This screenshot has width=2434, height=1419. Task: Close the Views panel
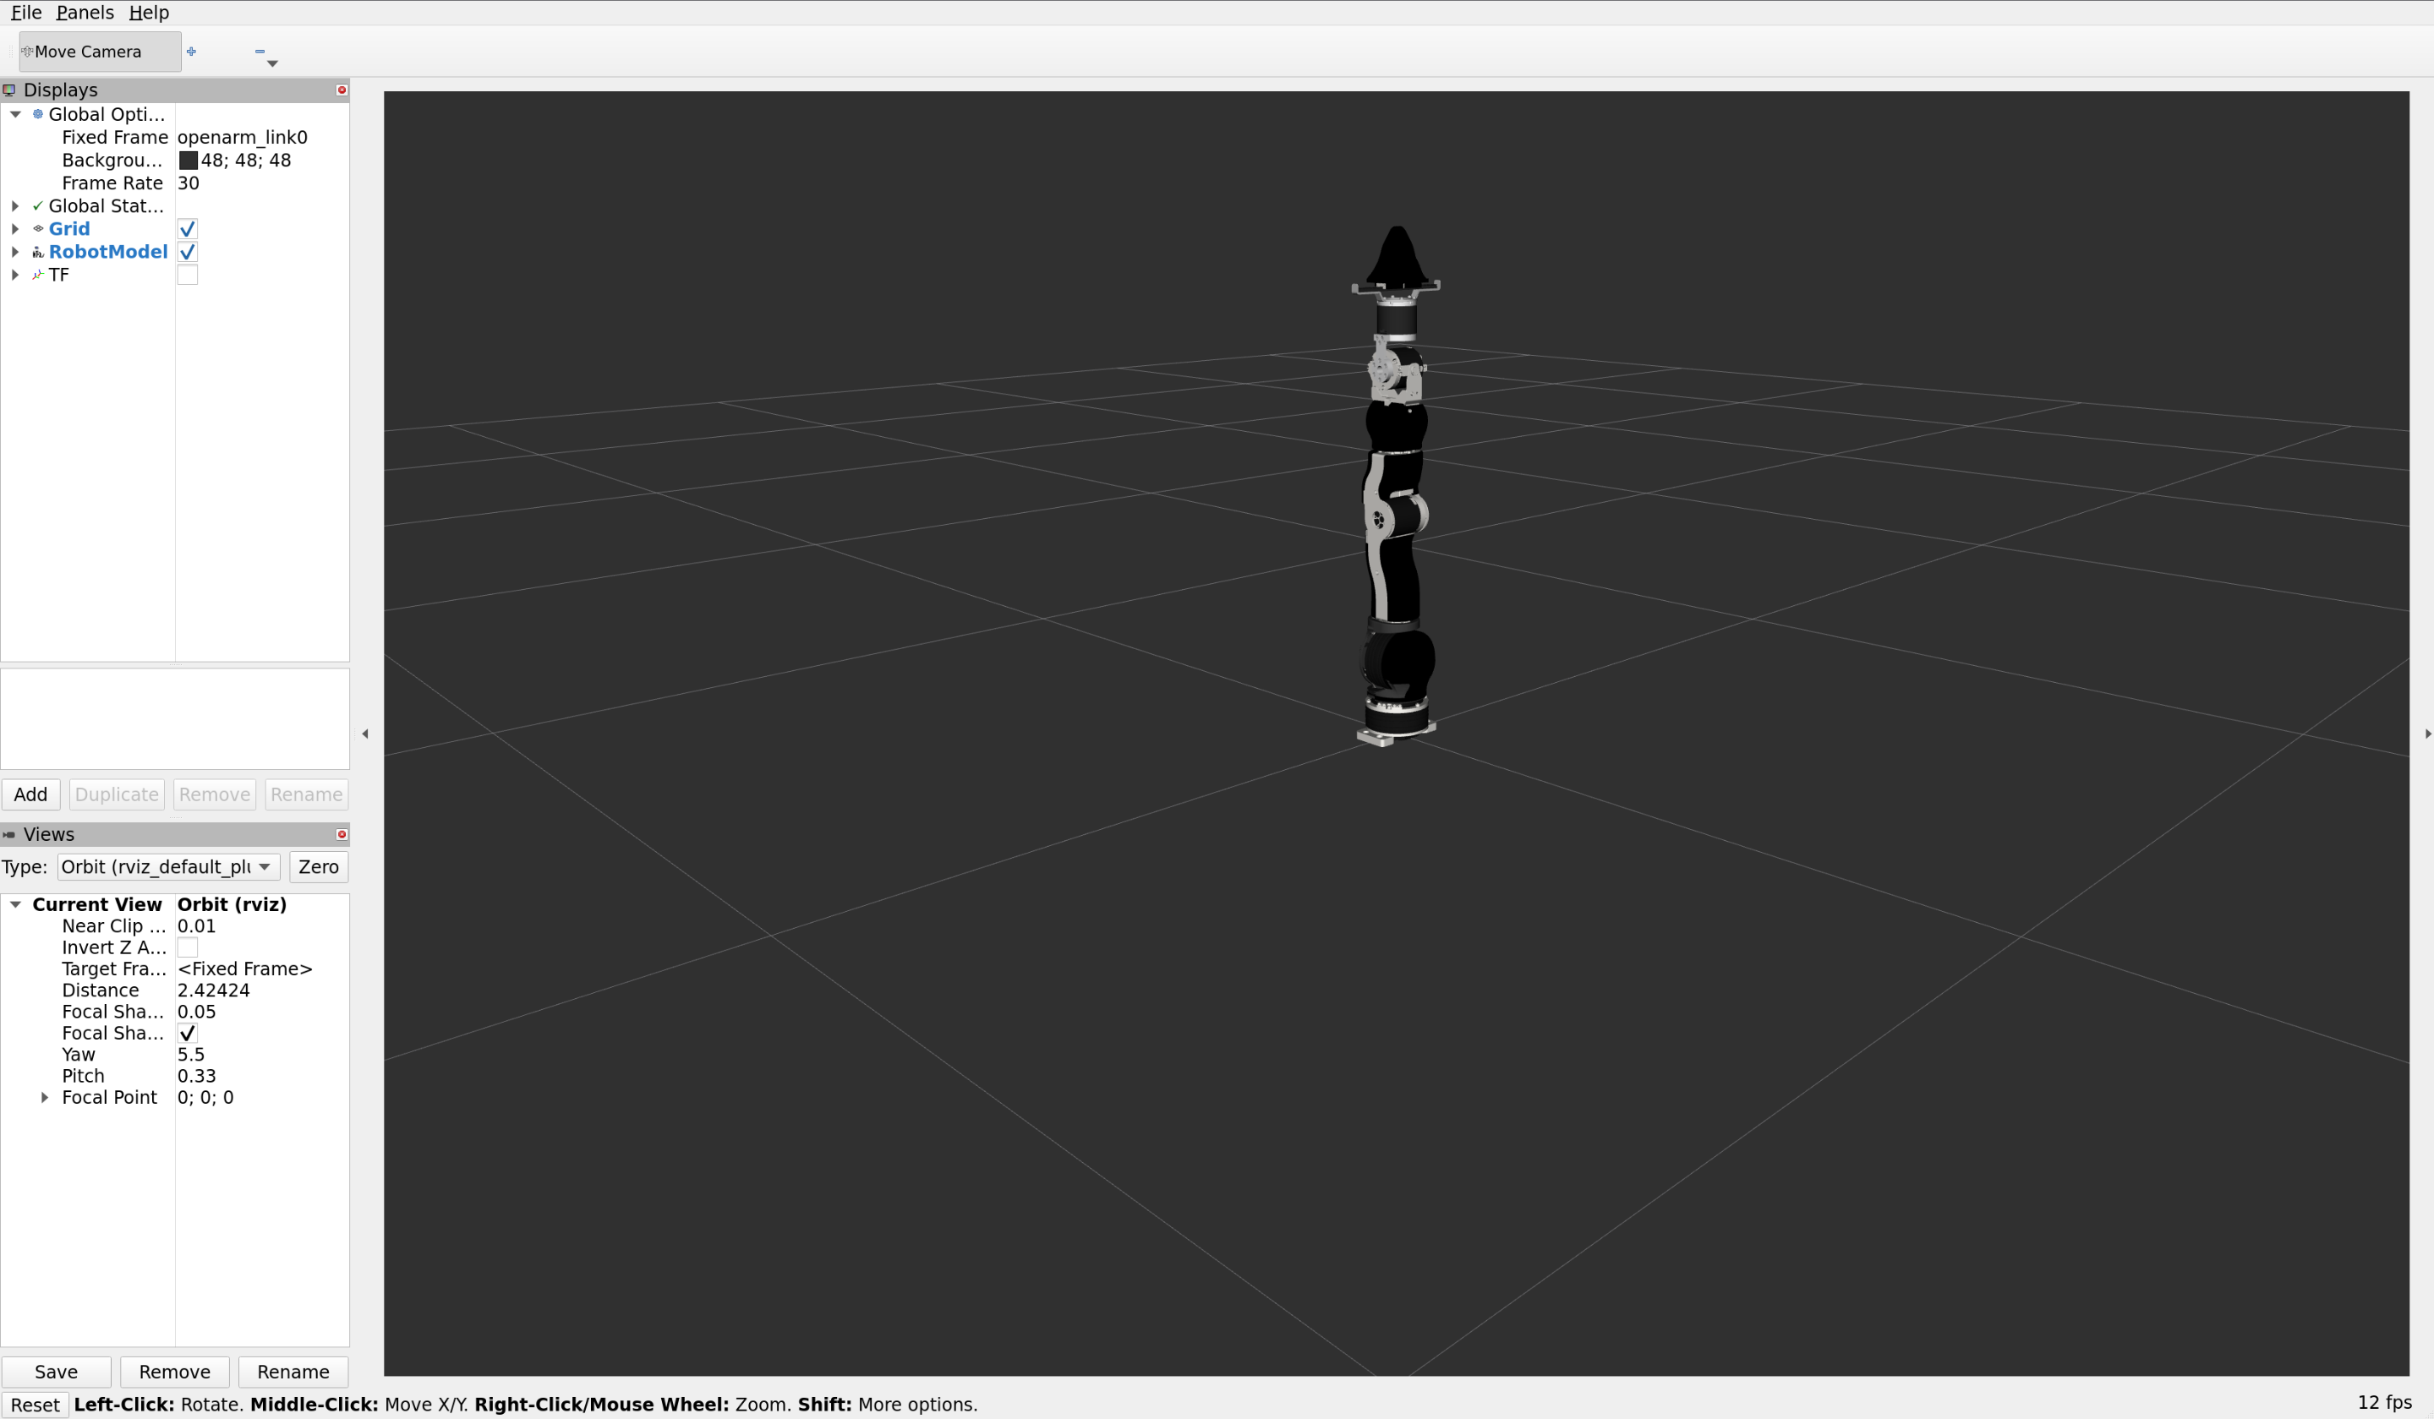(341, 834)
